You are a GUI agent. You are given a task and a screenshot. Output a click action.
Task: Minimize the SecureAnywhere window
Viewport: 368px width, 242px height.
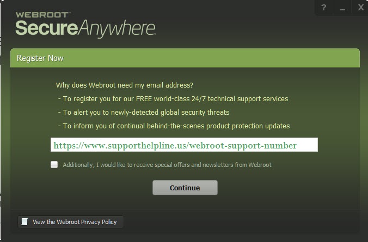(x=342, y=8)
